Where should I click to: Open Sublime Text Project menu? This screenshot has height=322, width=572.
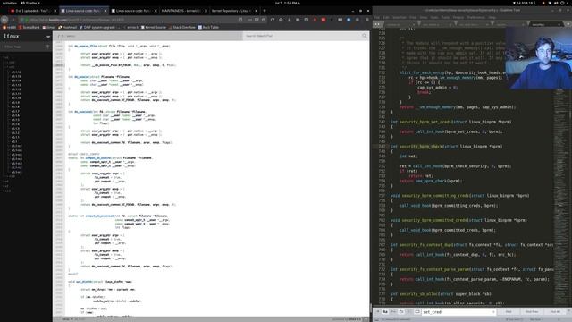click(x=458, y=17)
